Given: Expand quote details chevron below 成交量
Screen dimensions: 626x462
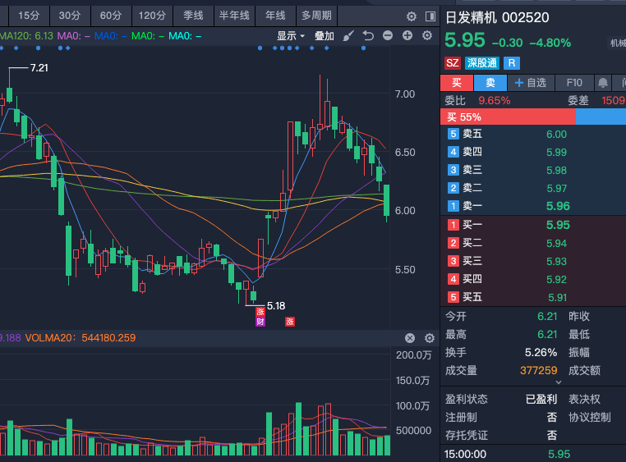Looking at the screenshot, I should point(559,382).
